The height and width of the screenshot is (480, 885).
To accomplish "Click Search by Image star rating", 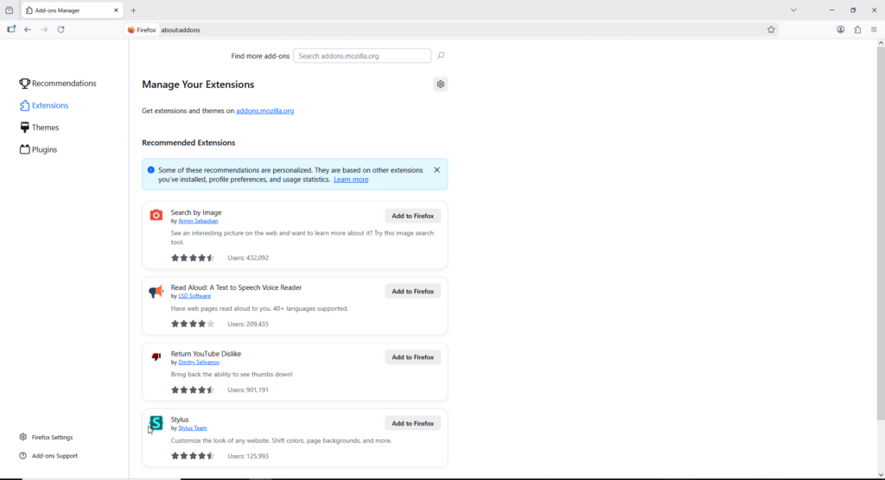I will coord(193,258).
